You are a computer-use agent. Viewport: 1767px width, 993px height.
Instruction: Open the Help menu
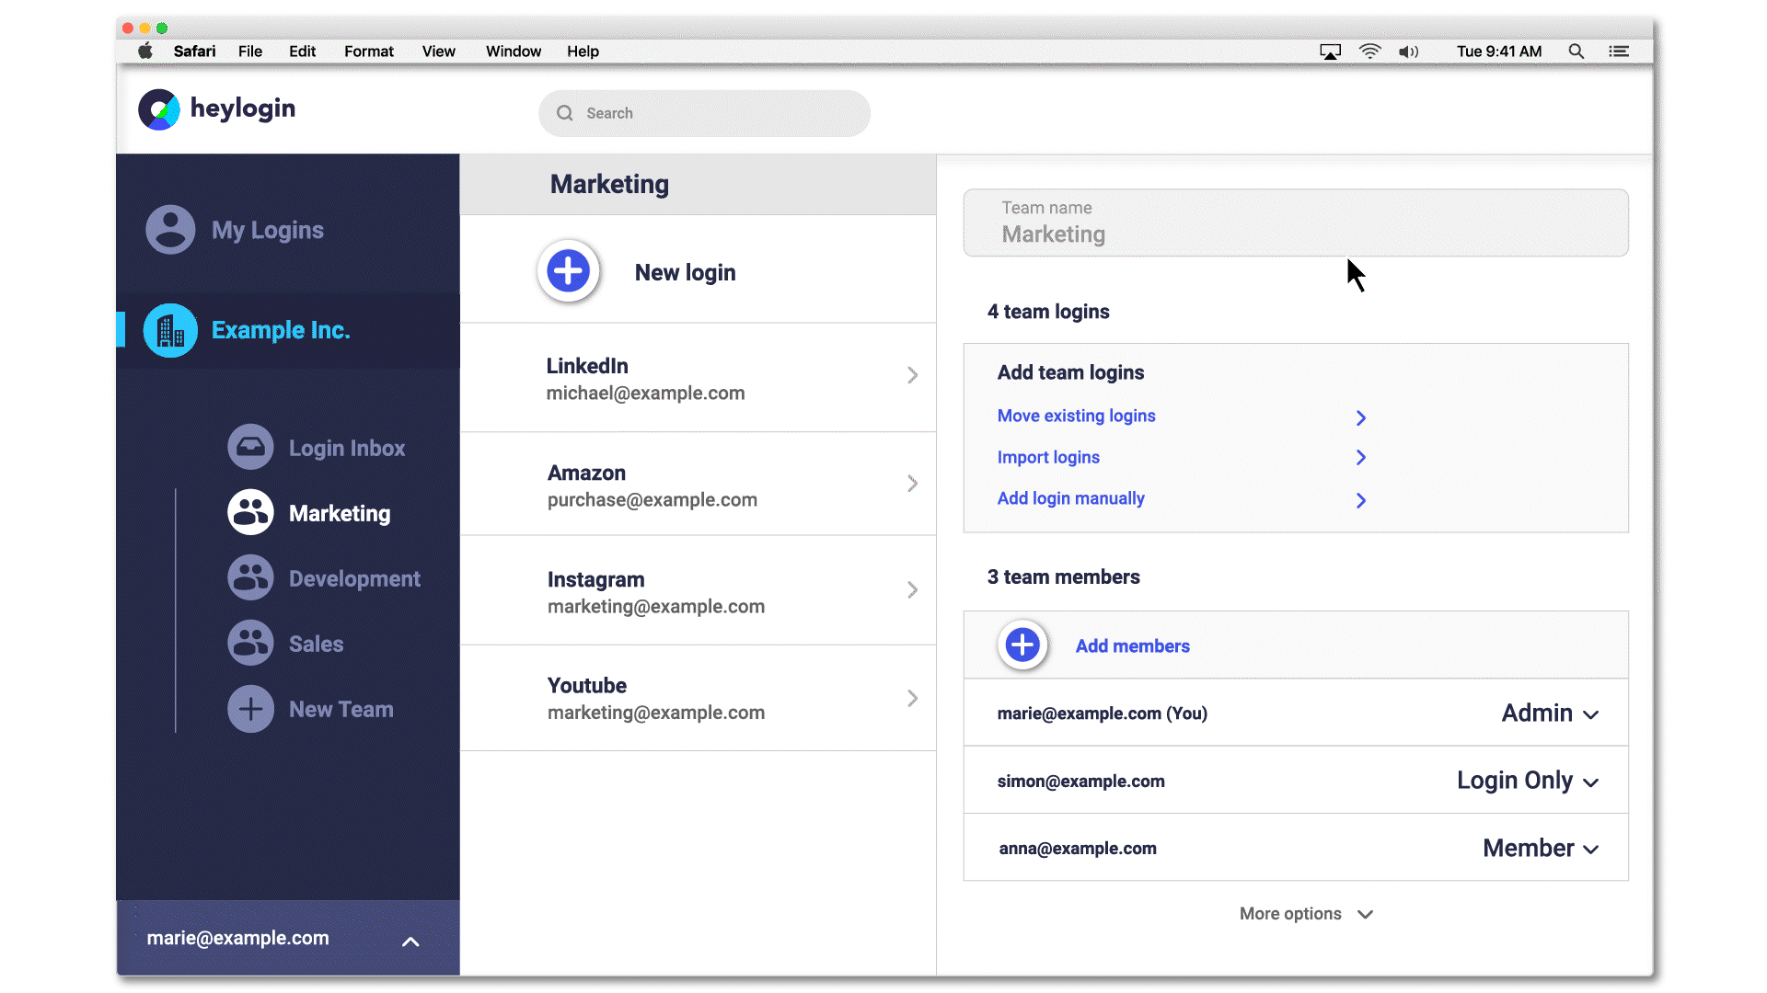pyautogui.click(x=583, y=51)
